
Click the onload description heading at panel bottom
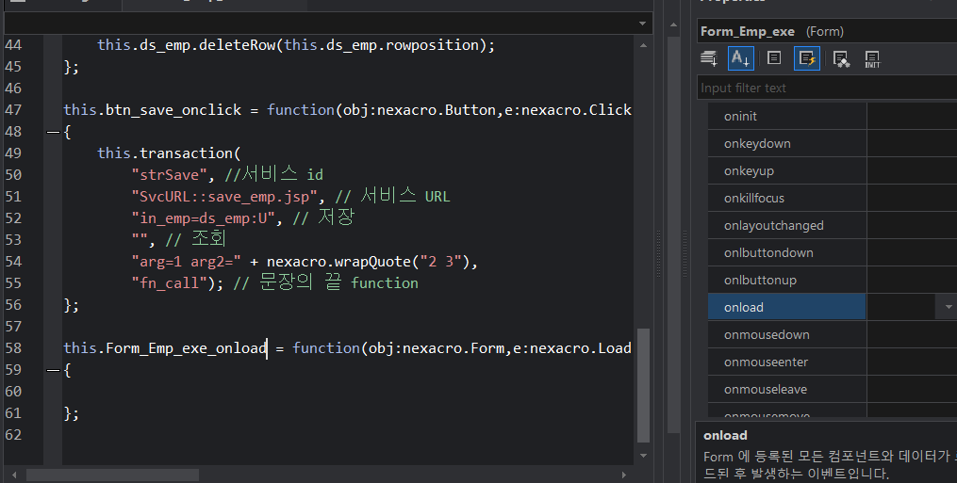[x=725, y=435]
